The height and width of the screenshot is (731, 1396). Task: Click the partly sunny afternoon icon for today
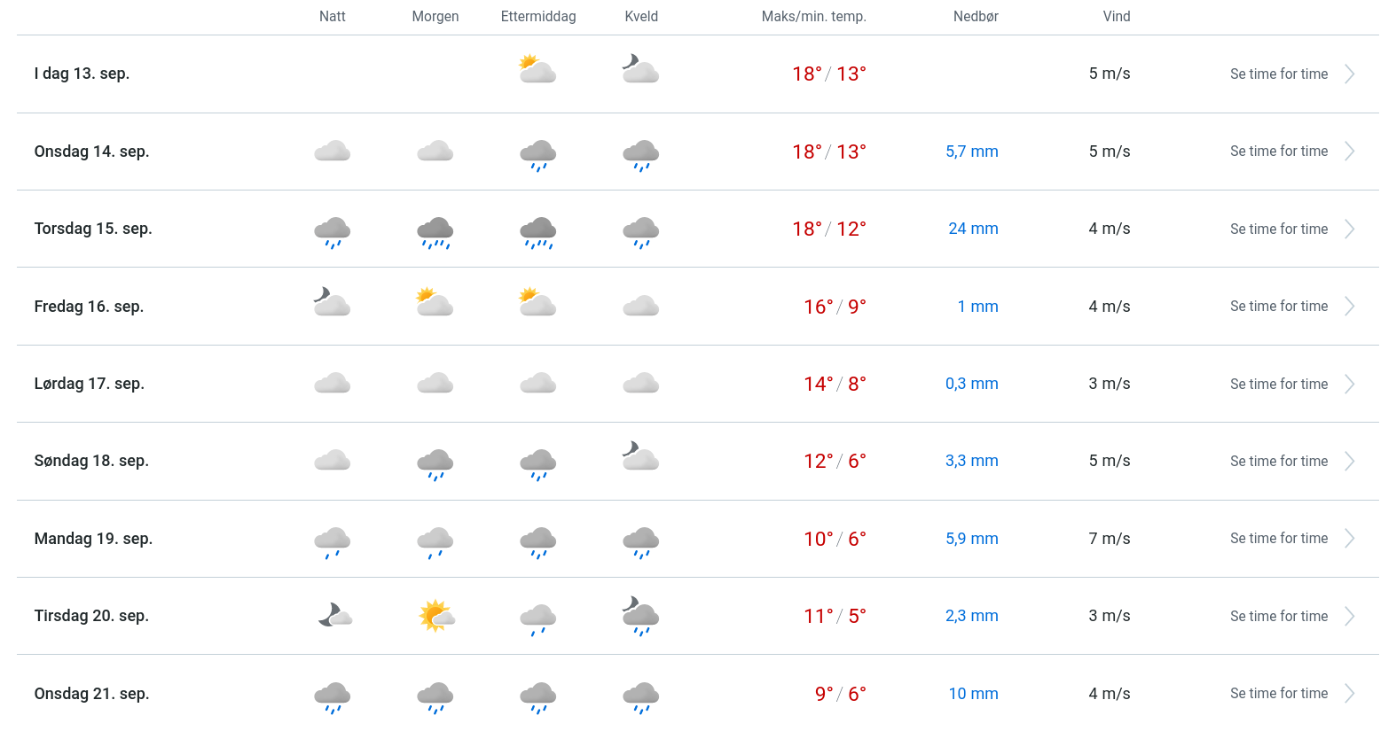(537, 70)
